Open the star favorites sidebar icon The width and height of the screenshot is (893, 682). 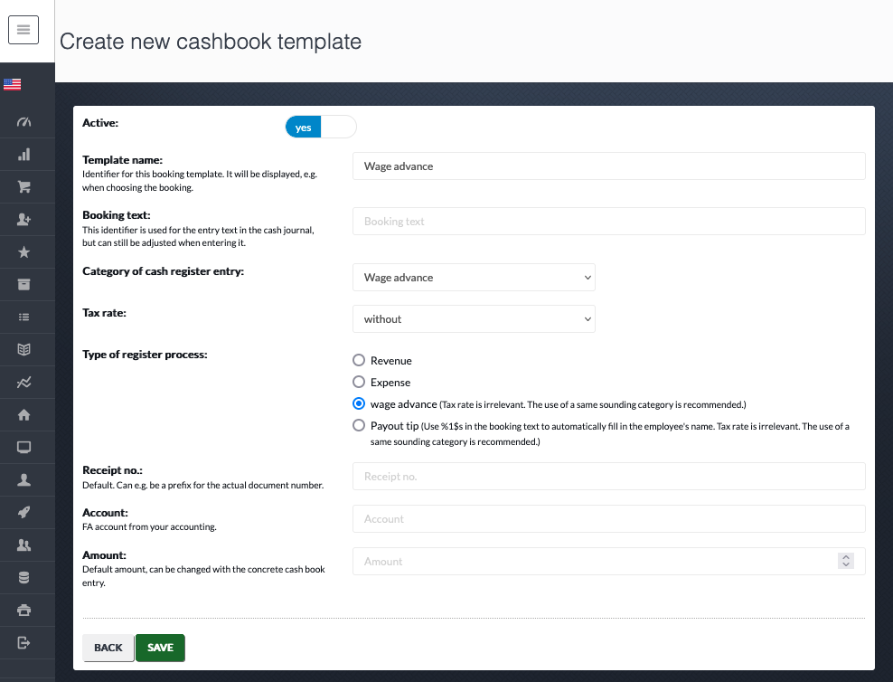tap(23, 251)
